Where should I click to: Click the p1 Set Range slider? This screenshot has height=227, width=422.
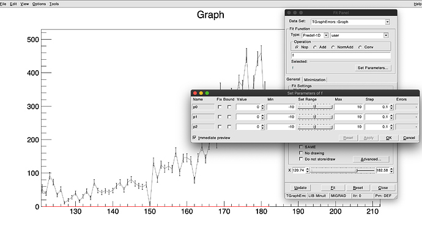point(315,117)
